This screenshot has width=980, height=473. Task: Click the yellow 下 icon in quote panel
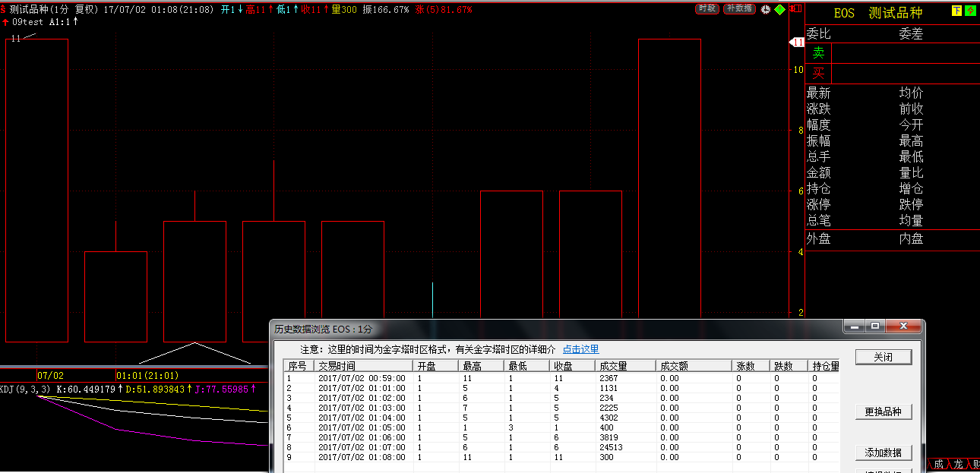pyautogui.click(x=956, y=11)
